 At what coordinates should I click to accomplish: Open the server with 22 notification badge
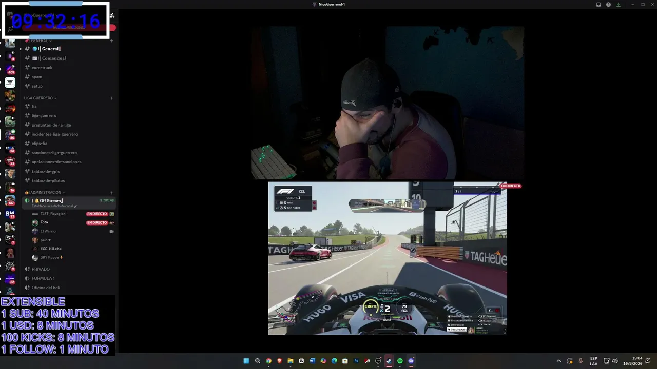pyautogui.click(x=10, y=279)
